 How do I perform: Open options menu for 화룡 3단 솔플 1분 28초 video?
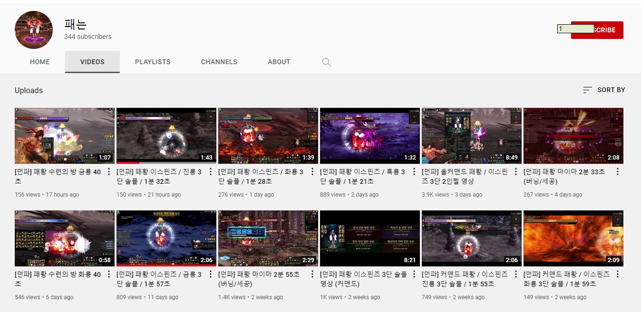coord(312,172)
